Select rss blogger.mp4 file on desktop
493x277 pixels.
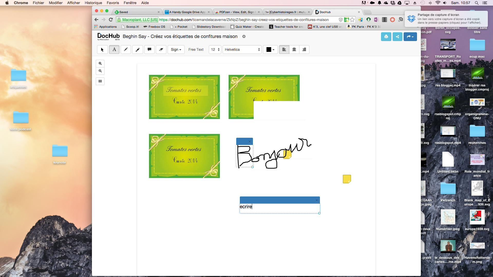click(448, 77)
